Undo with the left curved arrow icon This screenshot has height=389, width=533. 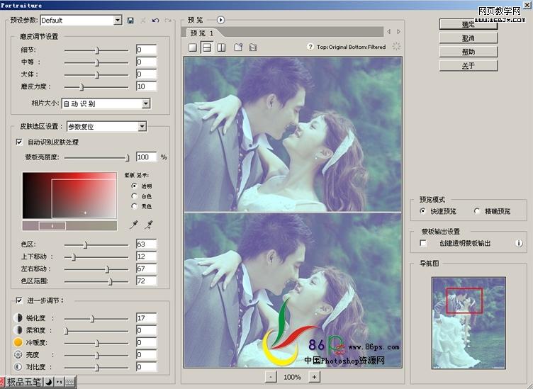(x=155, y=21)
